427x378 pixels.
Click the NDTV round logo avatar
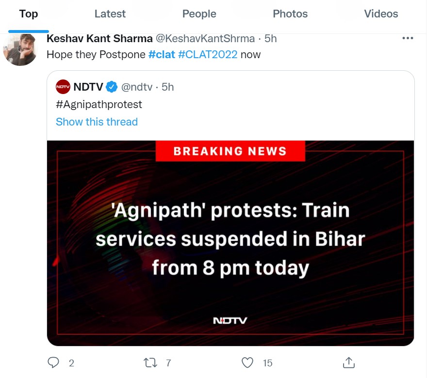coord(63,87)
